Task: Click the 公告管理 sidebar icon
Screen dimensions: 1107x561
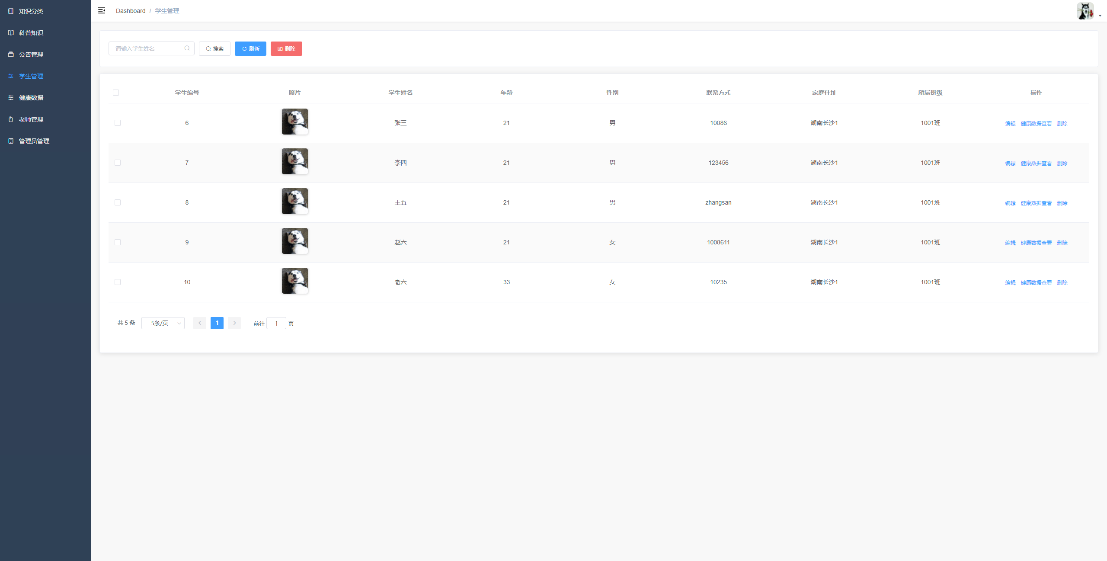Action: [x=11, y=54]
